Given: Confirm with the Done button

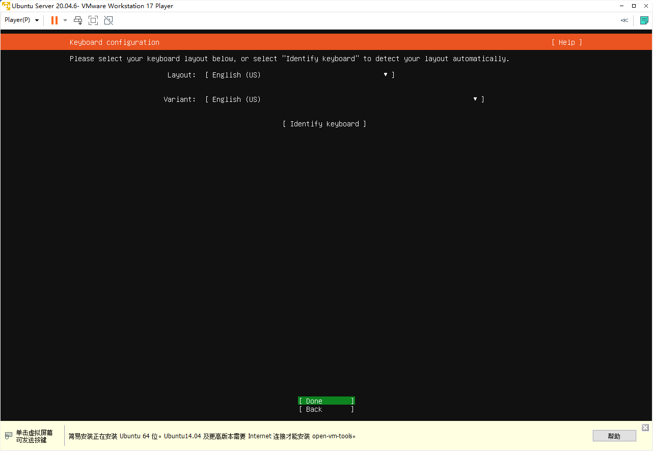Looking at the screenshot, I should click(x=326, y=401).
